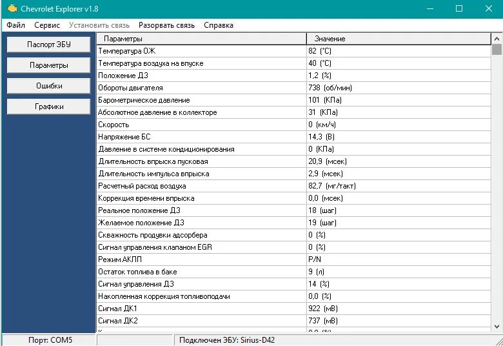503x346 pixels.
Task: Open the Ошибки section
Action: point(49,86)
